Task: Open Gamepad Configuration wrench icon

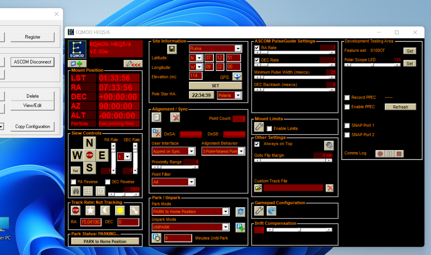Action: coord(259,211)
